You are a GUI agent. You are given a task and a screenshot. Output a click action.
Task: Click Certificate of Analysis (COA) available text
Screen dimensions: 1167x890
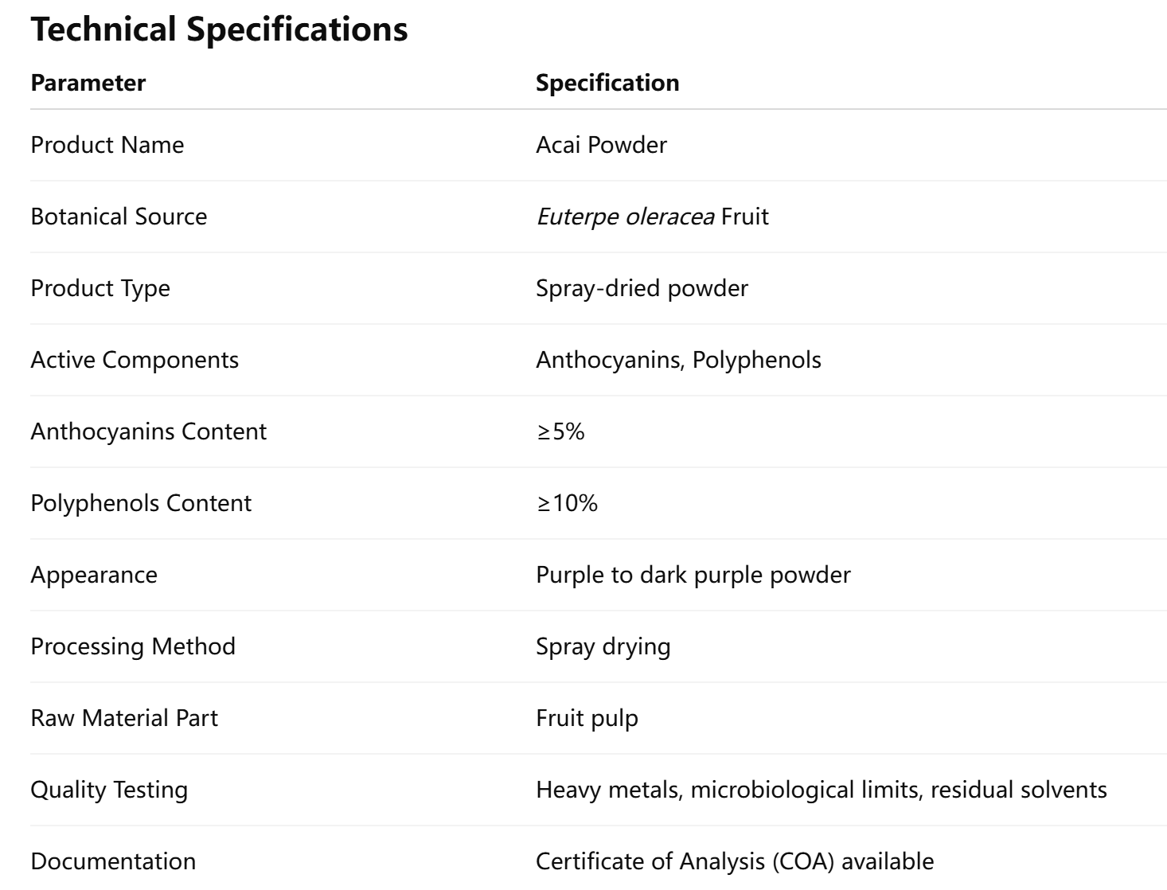tap(734, 861)
